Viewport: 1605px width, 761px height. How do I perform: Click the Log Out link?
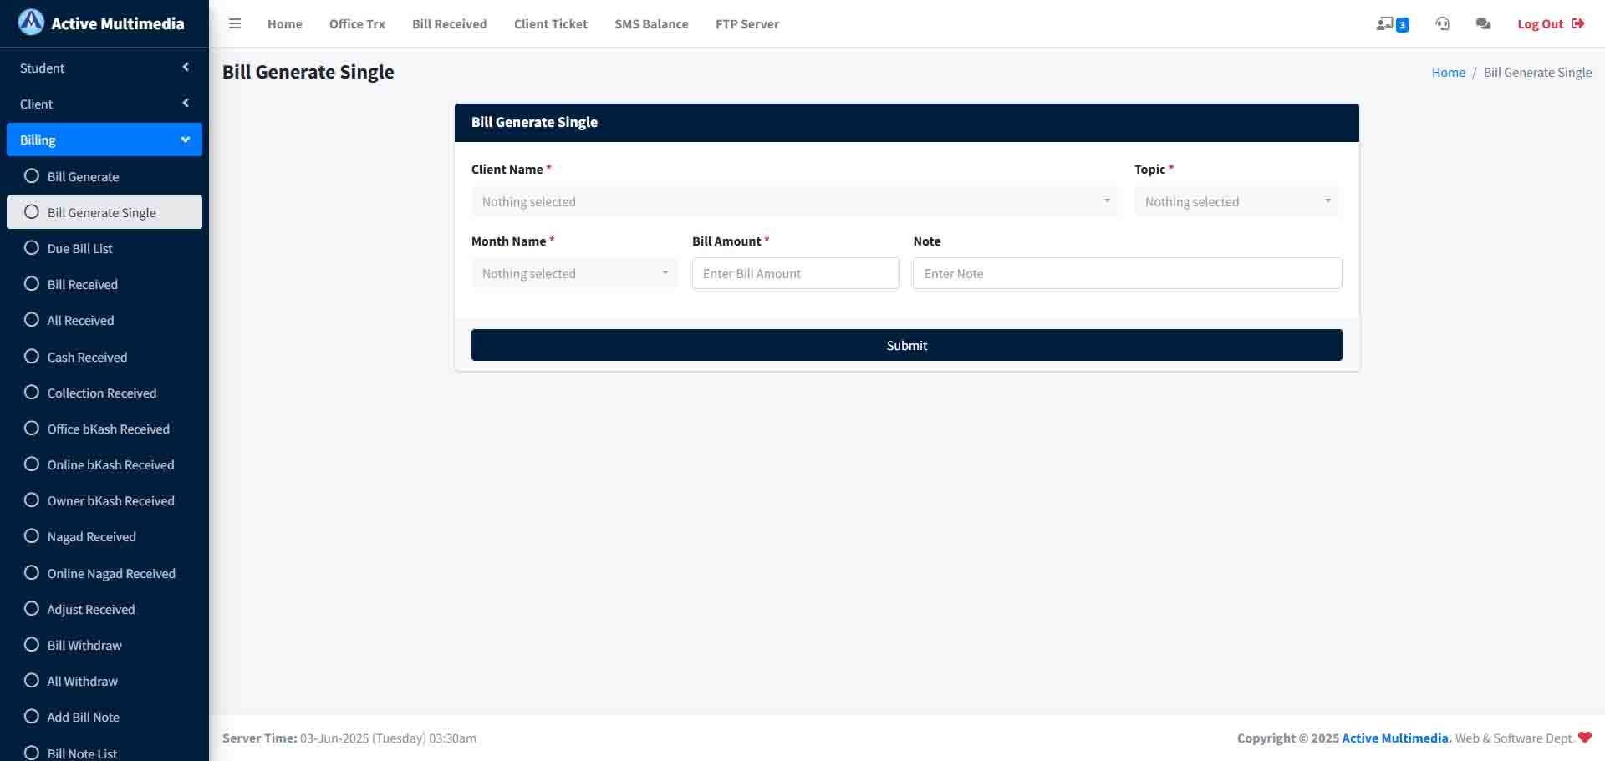[1551, 23]
